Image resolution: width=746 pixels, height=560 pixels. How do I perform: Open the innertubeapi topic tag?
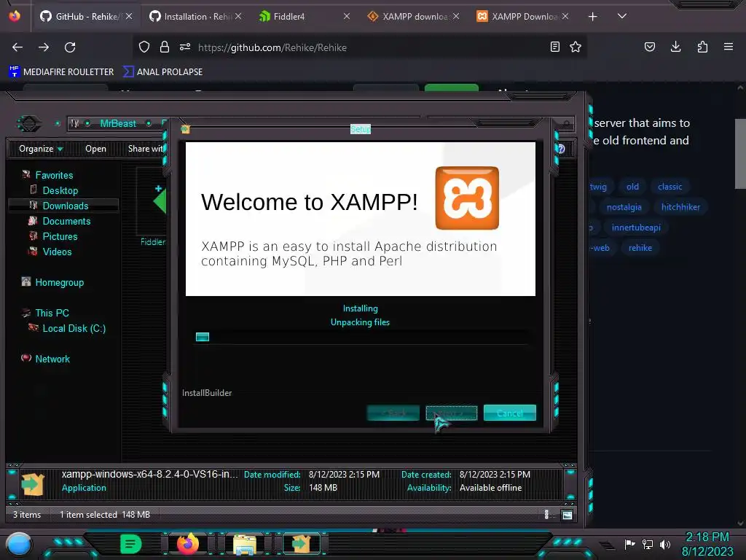636,227
